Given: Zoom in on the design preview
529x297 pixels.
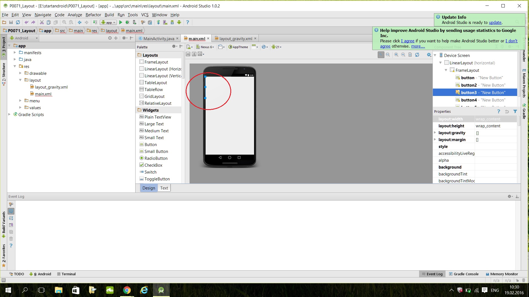Looking at the screenshot, I should click(x=396, y=55).
